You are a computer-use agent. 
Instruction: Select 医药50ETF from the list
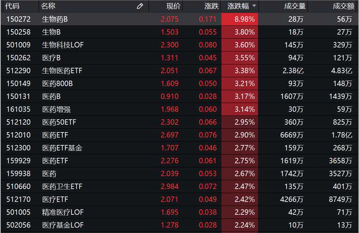tap(59, 122)
